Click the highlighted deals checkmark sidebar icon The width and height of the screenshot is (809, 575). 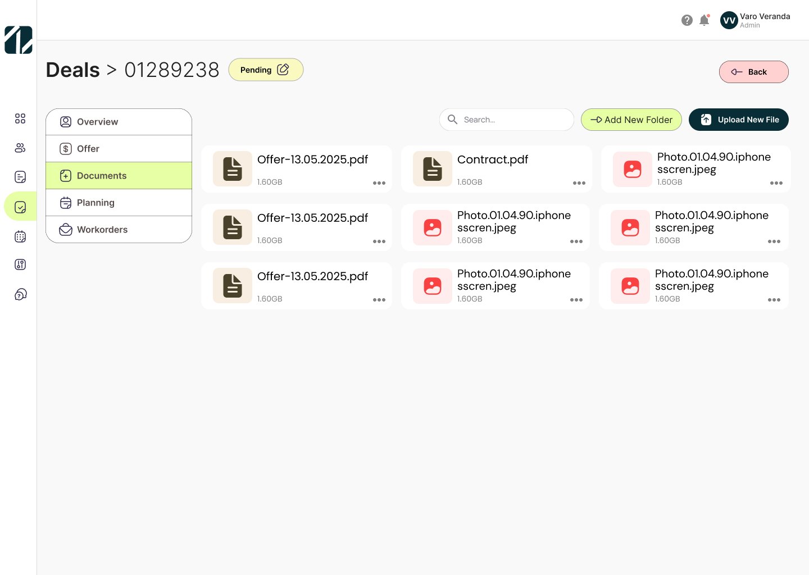coord(20,207)
